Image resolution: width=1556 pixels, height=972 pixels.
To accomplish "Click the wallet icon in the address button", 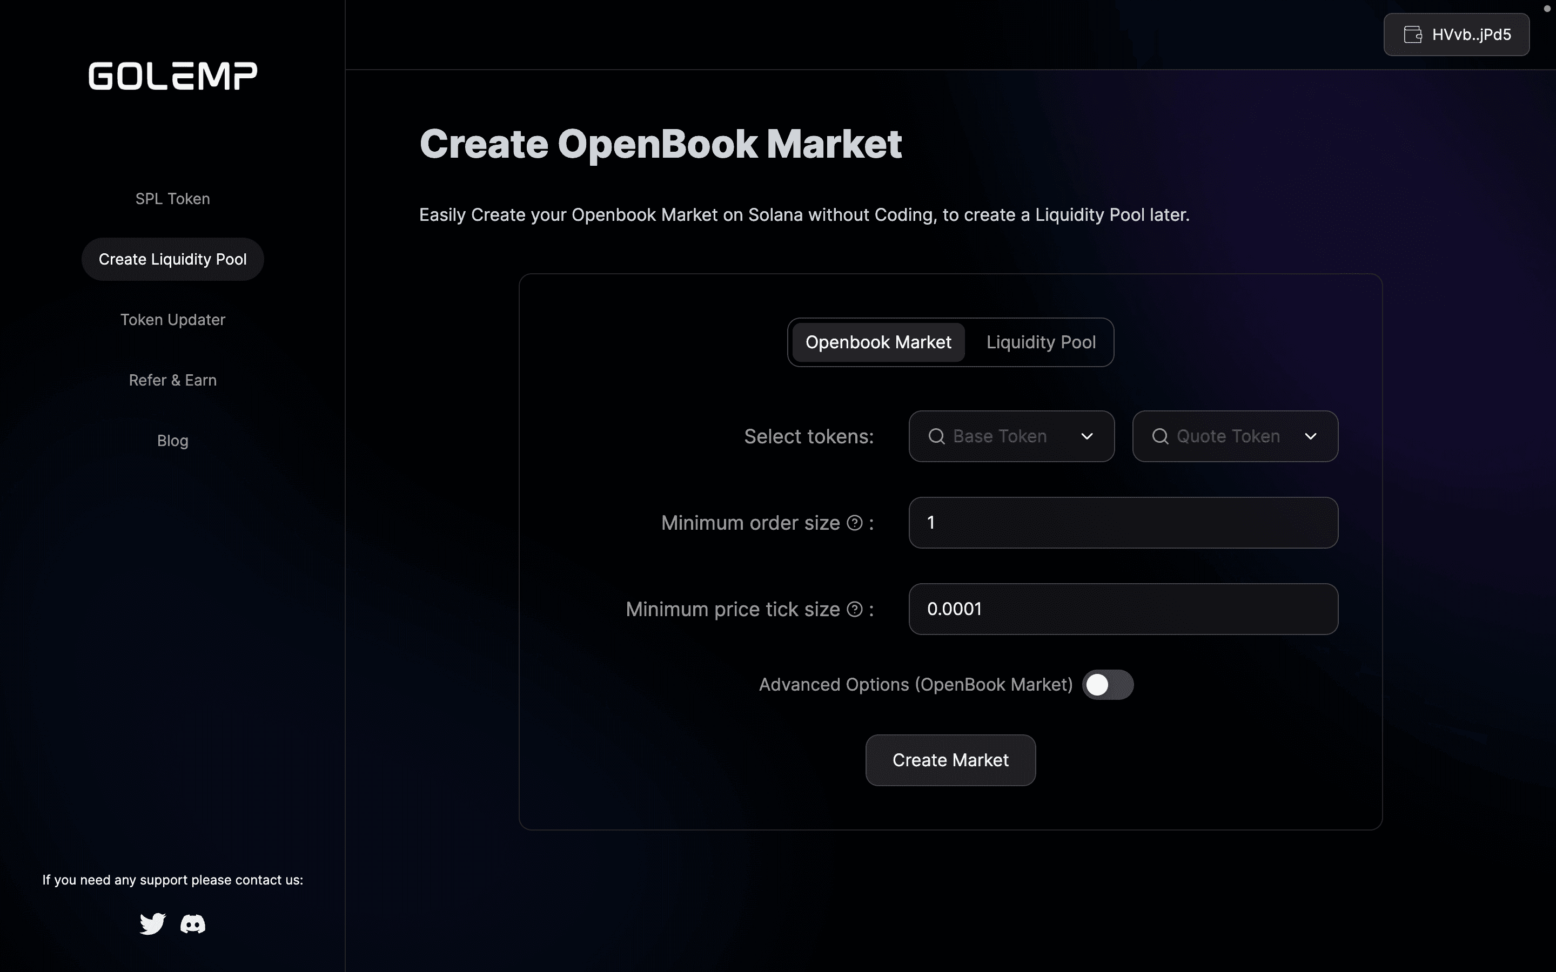I will click(1413, 35).
